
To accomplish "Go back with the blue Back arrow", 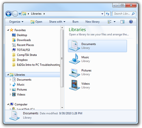I will click(x=9, y=14).
